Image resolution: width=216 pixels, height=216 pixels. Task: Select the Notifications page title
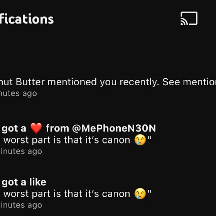(x=27, y=19)
